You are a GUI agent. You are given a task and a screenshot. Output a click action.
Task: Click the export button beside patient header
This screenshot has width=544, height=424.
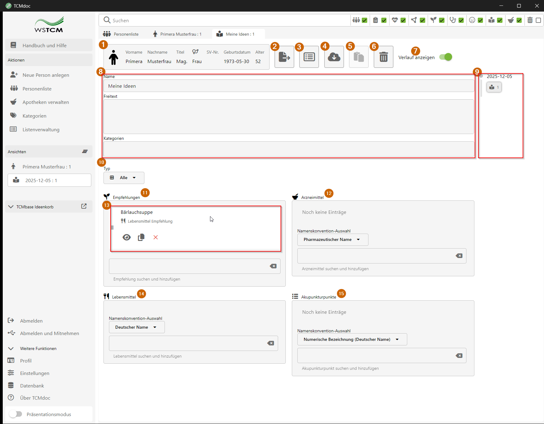[284, 57]
